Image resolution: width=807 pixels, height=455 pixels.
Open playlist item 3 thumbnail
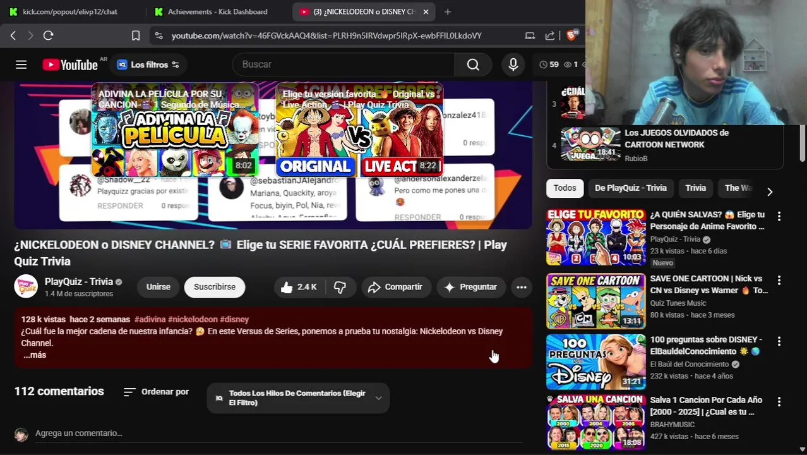point(573,103)
